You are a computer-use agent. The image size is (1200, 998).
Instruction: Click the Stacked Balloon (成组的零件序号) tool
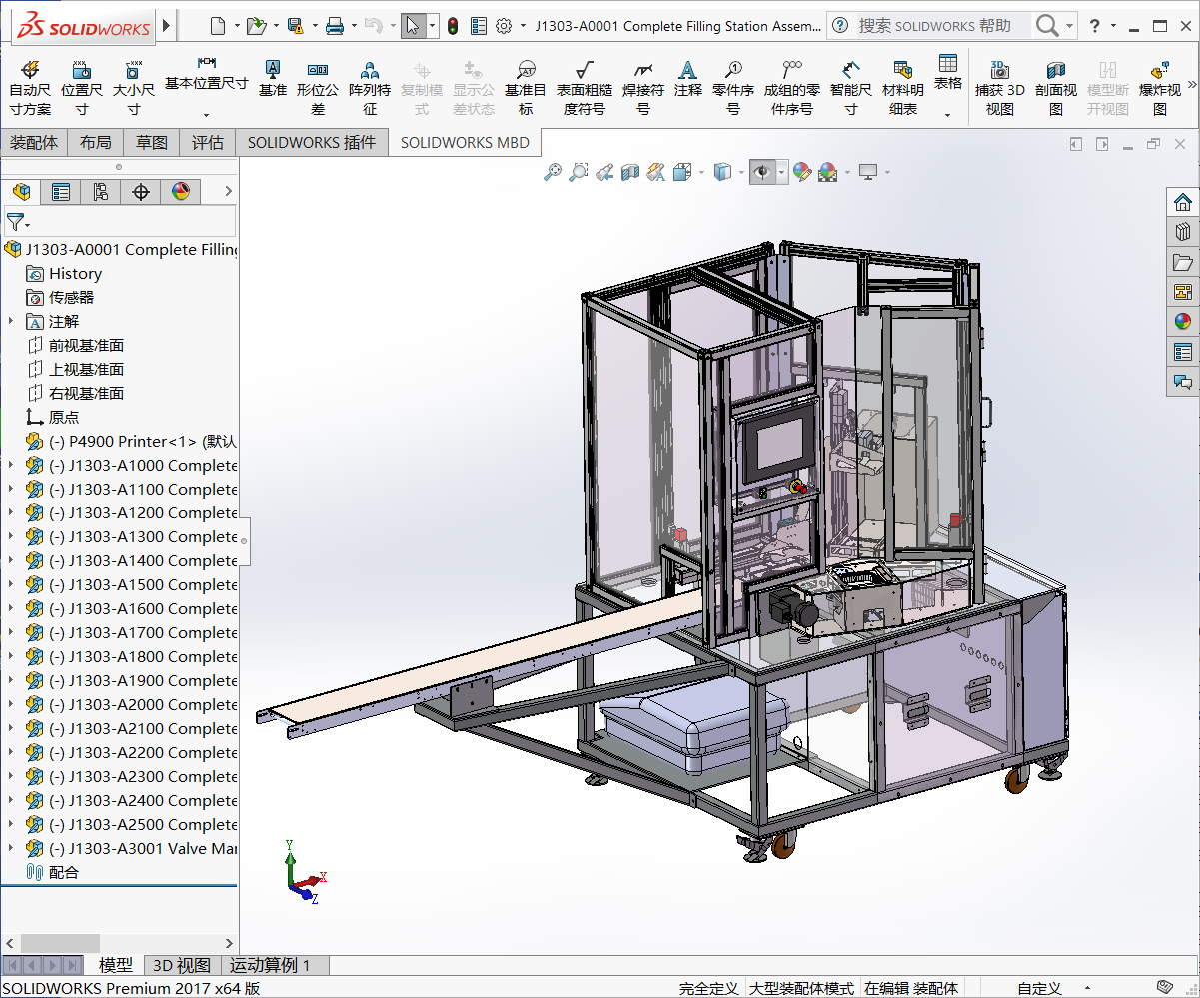pos(792,87)
